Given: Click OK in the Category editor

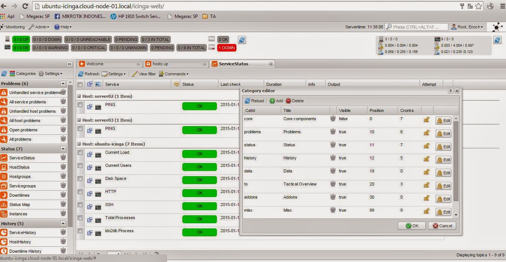Looking at the screenshot, I should coord(411,226).
